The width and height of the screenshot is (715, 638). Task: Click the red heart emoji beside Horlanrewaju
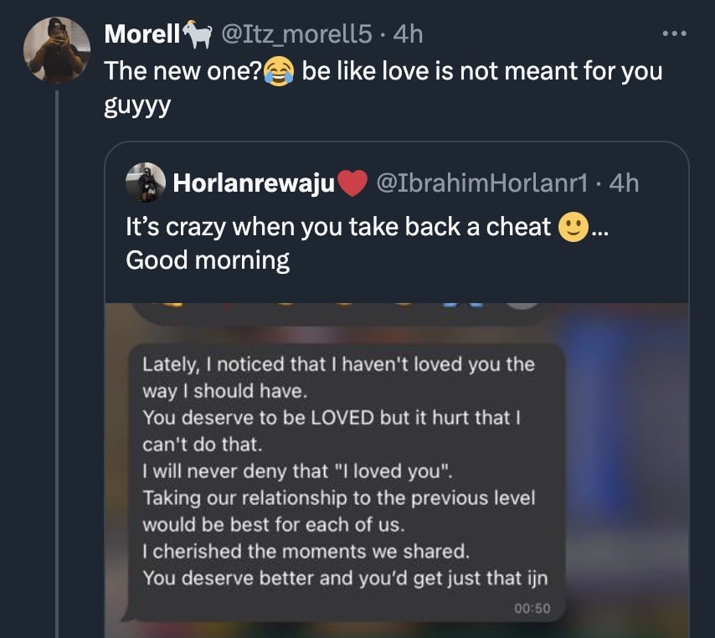click(355, 183)
